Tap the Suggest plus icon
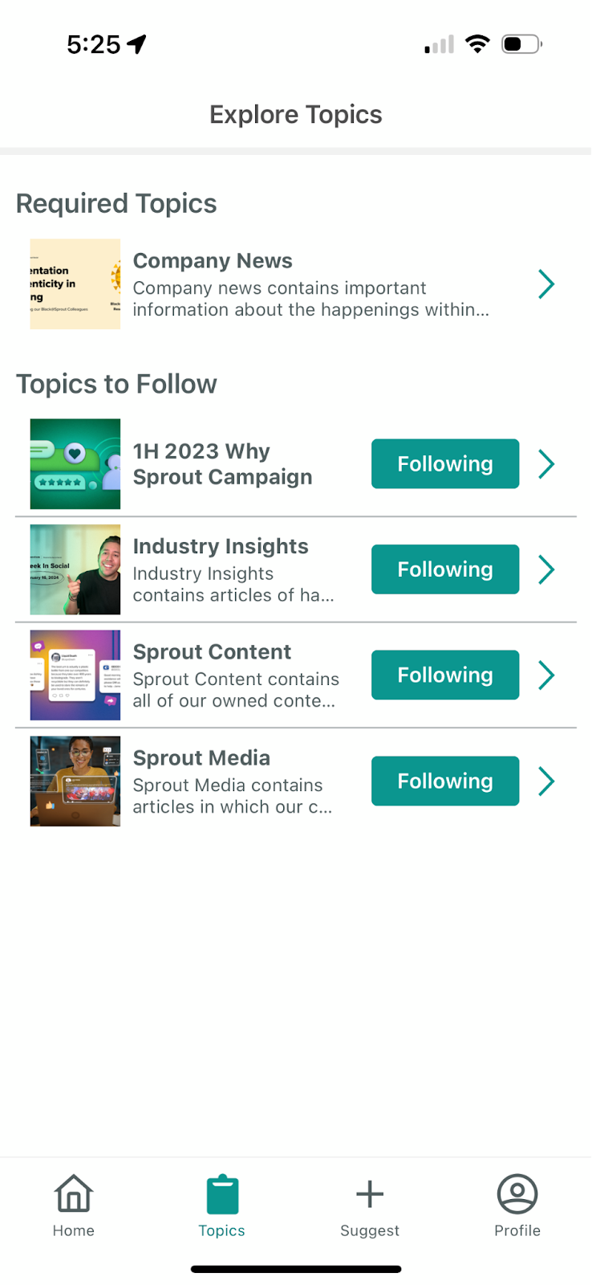The width and height of the screenshot is (592, 1285). [370, 1194]
